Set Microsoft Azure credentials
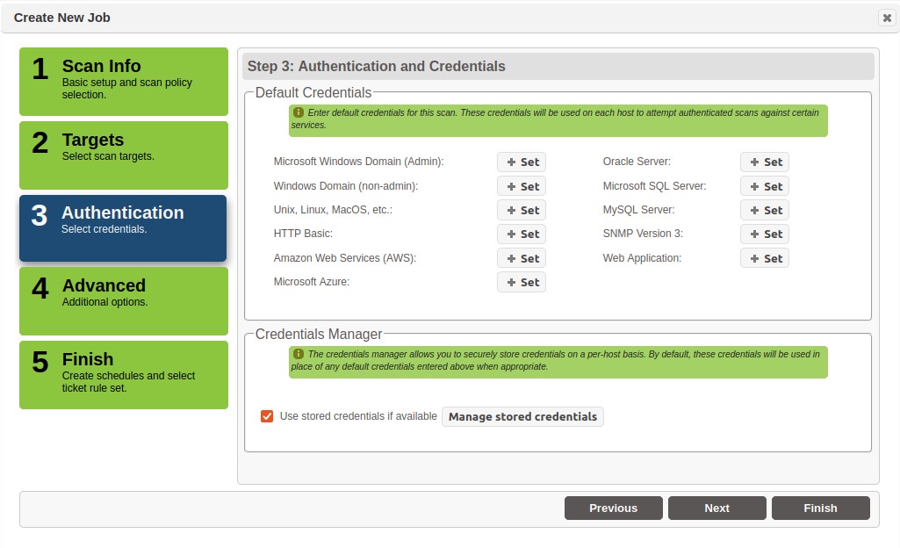Viewport: 900px width, 548px height. tap(522, 282)
